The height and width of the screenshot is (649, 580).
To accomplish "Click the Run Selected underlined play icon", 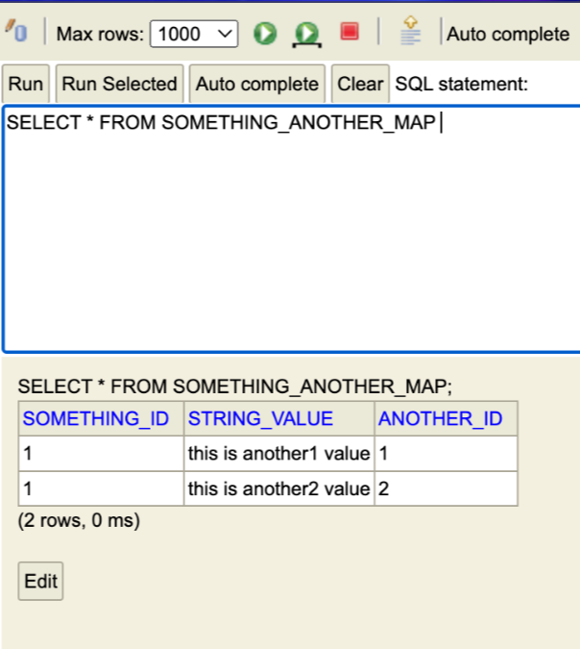I will pos(306,35).
